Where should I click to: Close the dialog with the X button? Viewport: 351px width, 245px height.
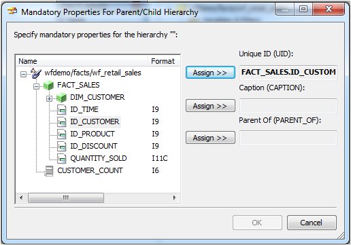point(329,9)
